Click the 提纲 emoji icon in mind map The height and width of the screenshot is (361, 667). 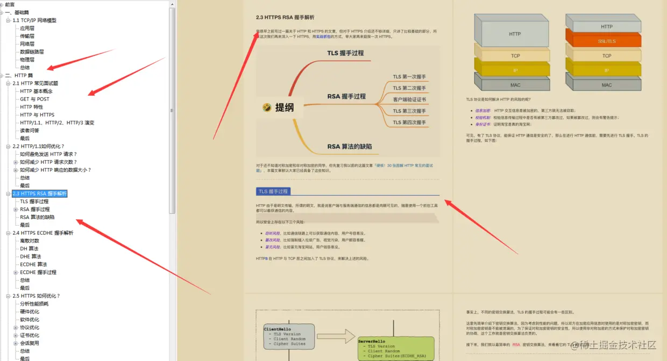click(266, 107)
